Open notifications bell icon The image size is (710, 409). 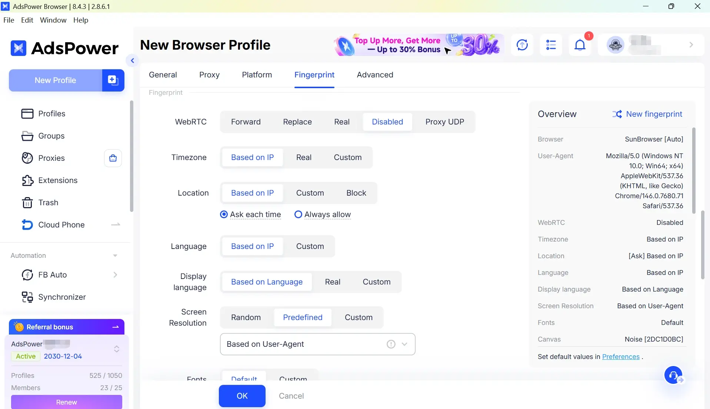[580, 45]
